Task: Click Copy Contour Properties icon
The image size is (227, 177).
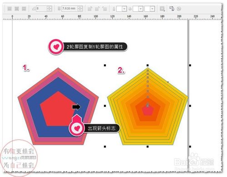Action: pos(172,9)
